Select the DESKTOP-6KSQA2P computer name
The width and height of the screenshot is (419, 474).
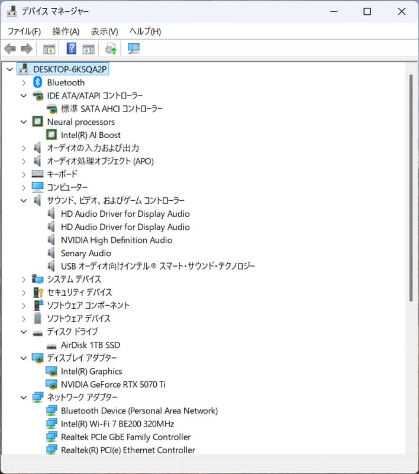70,69
